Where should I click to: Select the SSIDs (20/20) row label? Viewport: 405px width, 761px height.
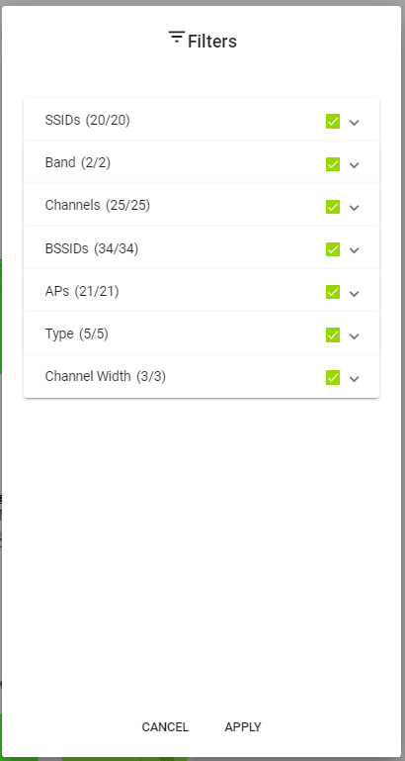87,120
